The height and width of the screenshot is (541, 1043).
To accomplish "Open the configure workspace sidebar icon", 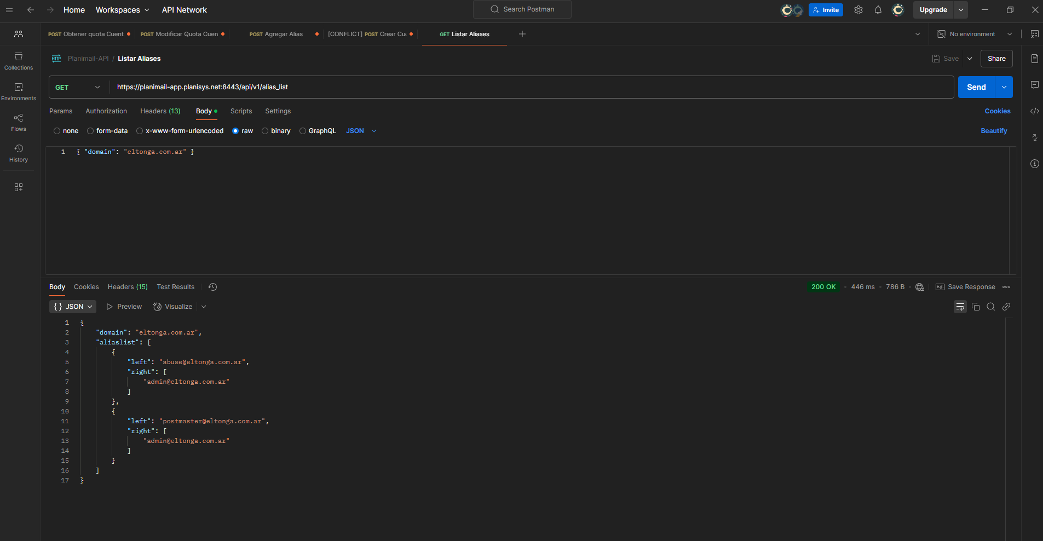I will click(x=19, y=187).
